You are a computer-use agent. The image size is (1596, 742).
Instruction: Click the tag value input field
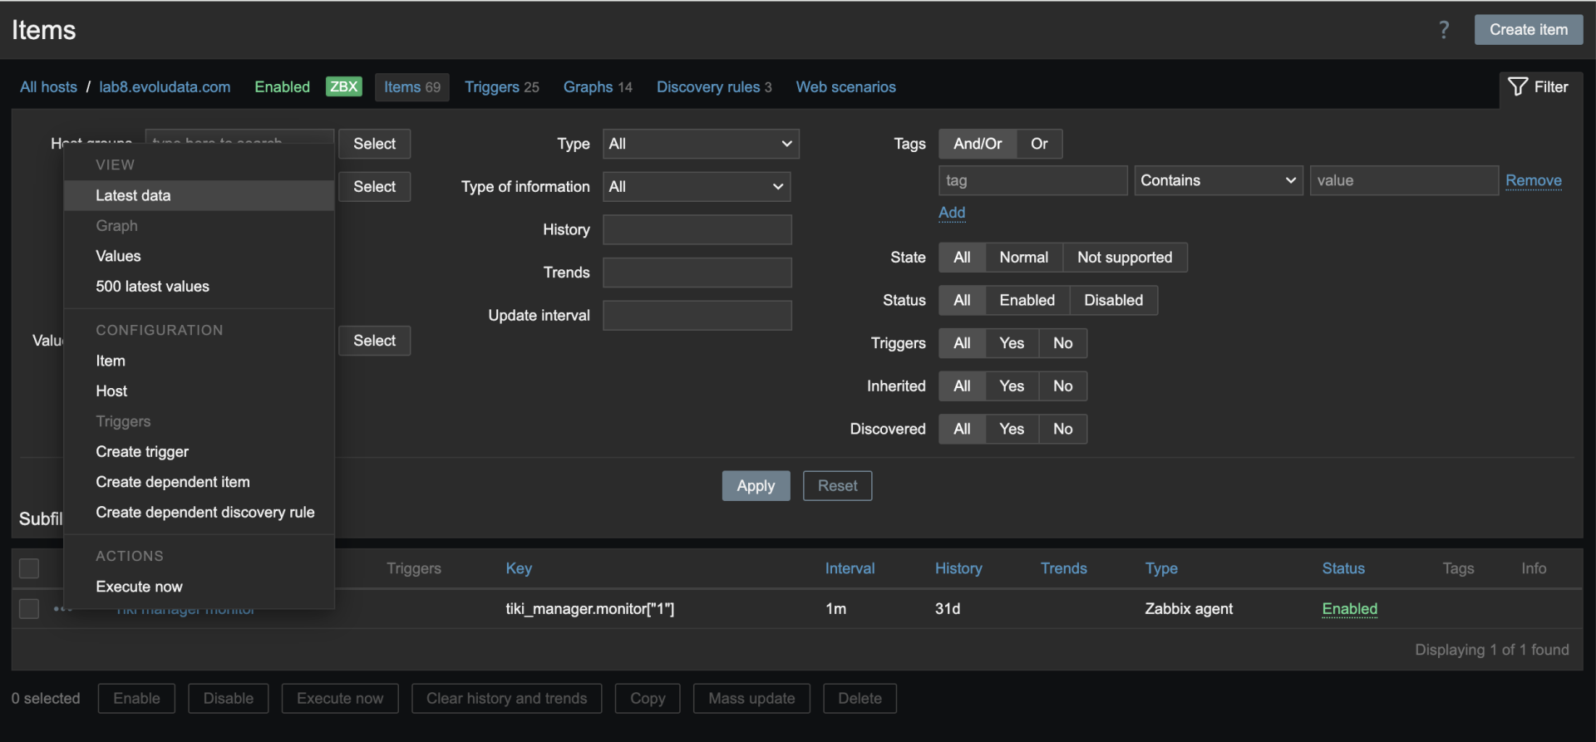(x=1404, y=180)
